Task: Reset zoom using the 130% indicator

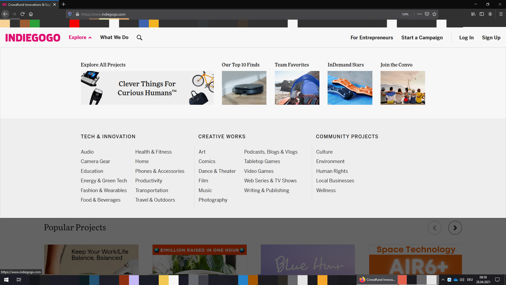Action: coord(405,14)
